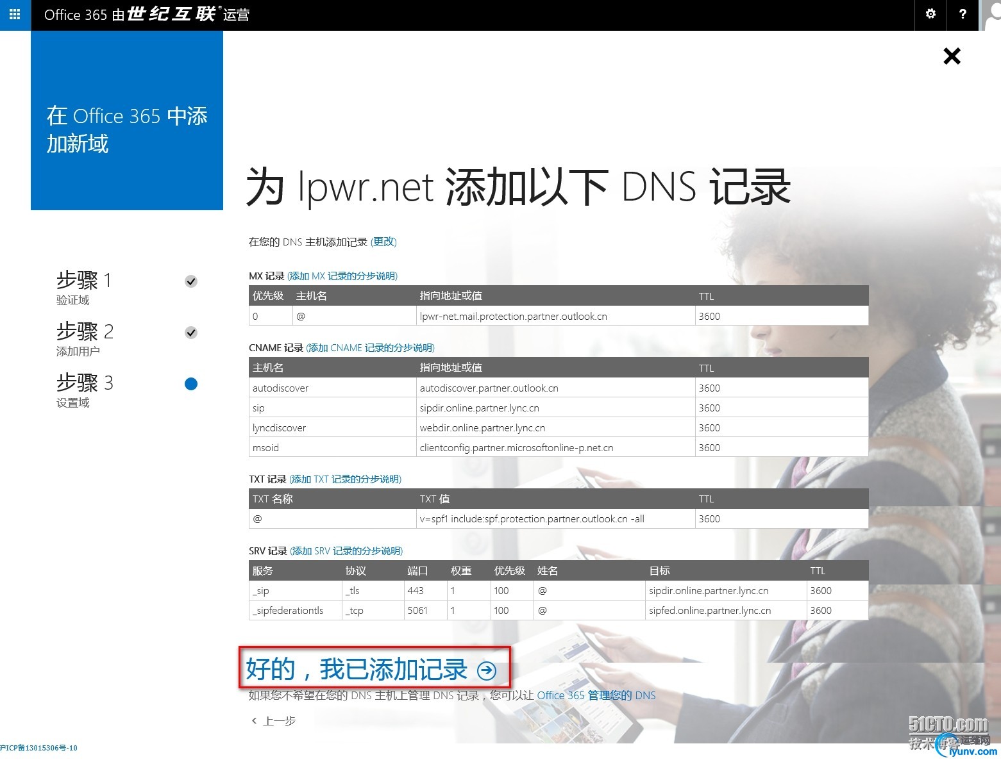Click the Step 1 completed checkmark
This screenshot has width=1001, height=762.
(191, 281)
